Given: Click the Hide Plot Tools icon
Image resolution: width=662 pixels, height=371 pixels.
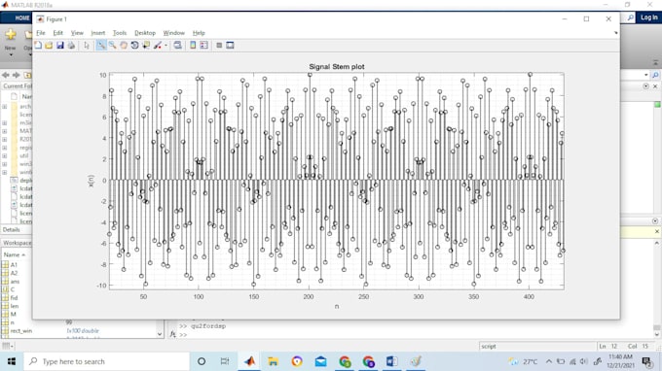Looking at the screenshot, I should coord(219,45).
